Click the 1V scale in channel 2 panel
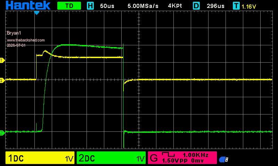Image resolution: width=278 pixels, height=166 pixels. pyautogui.click(x=140, y=159)
